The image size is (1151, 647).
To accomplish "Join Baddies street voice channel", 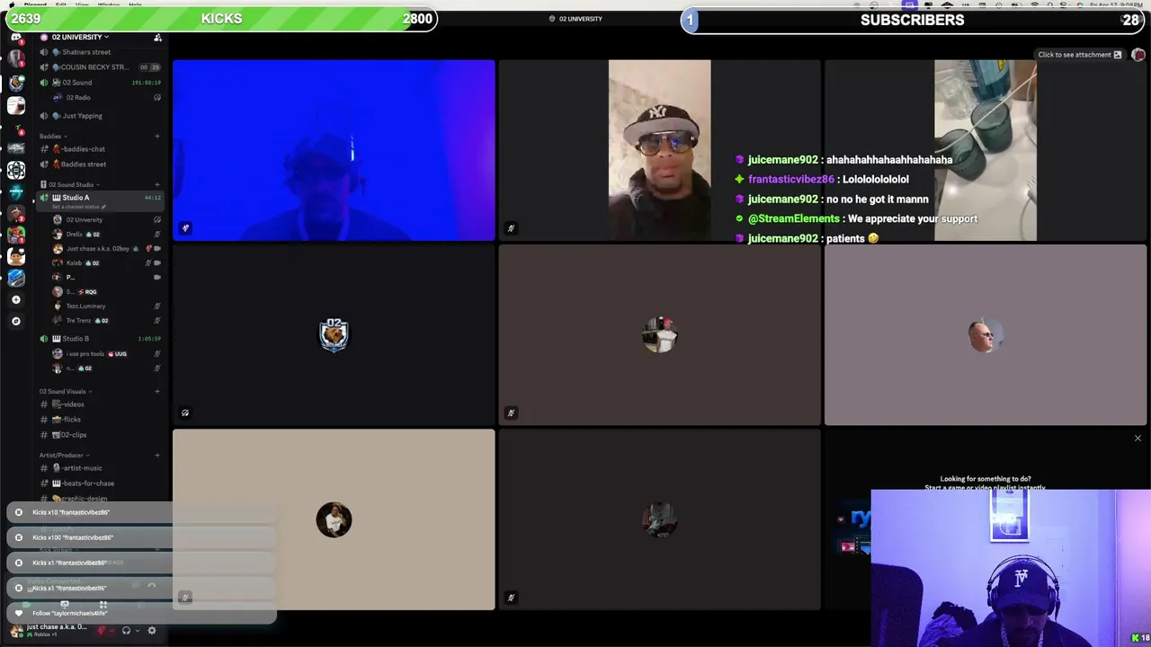I will [x=100, y=164].
